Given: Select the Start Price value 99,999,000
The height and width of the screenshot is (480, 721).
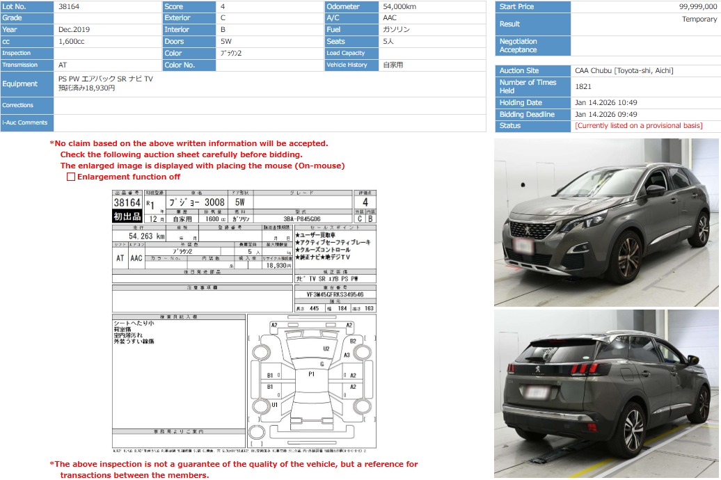Looking at the screenshot, I should click(x=698, y=6).
